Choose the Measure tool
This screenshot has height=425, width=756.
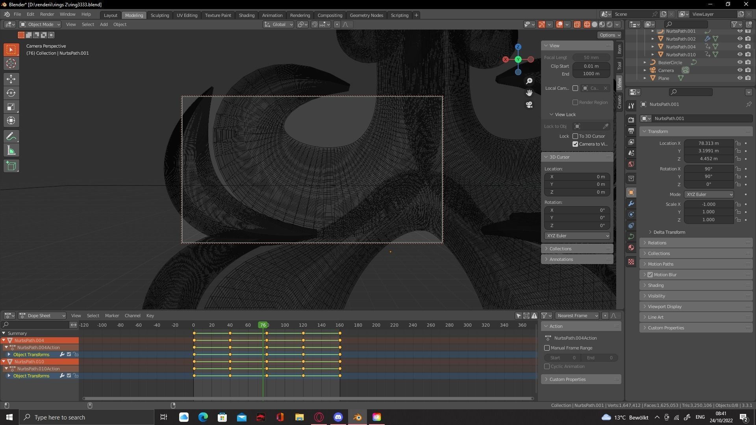tap(11, 151)
